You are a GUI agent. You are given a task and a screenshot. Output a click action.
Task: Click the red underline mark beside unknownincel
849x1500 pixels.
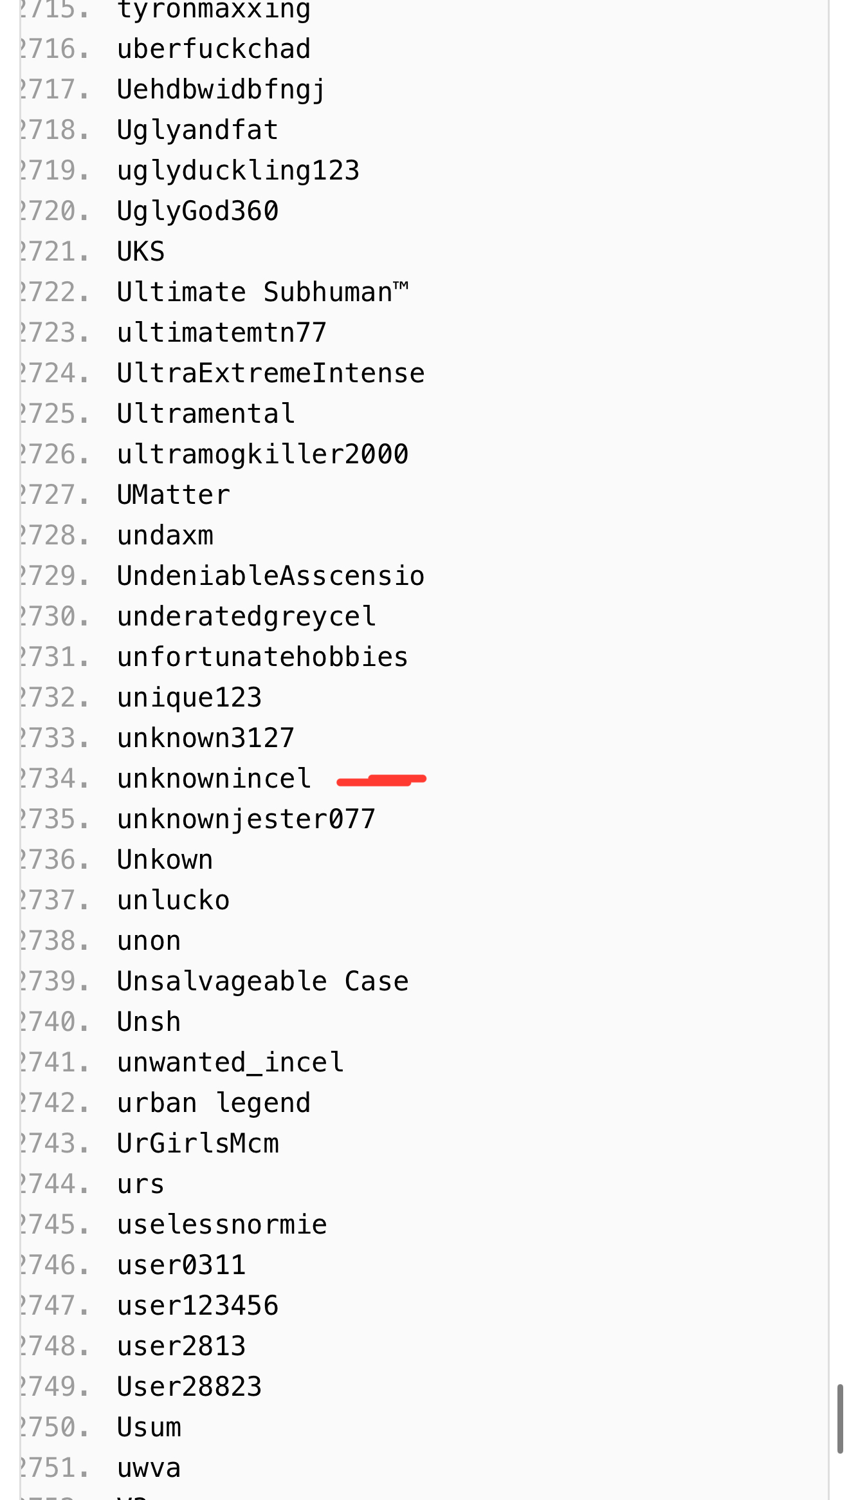click(x=381, y=781)
